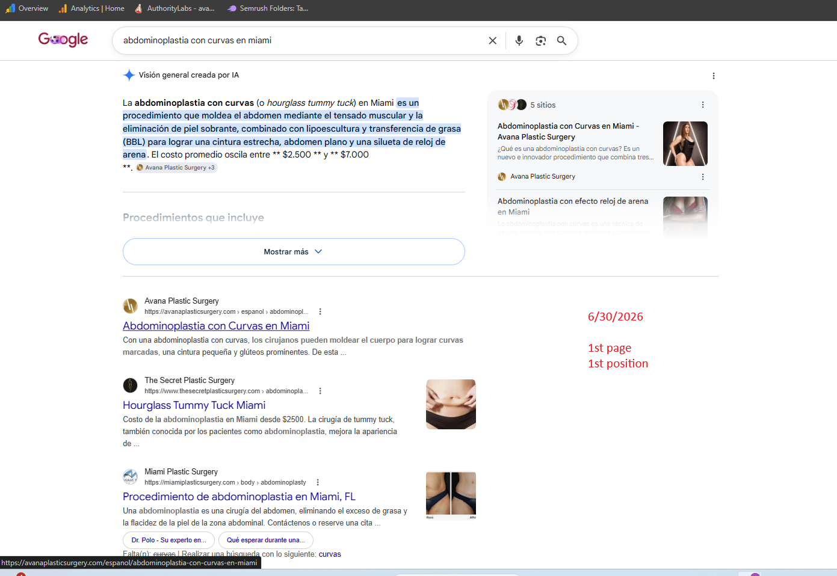
Task: Expand AI overview with 'Mostrar más'
Action: 294,251
